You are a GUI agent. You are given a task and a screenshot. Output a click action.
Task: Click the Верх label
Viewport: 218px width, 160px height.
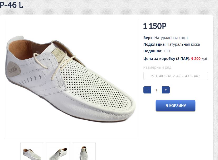pos(148,38)
